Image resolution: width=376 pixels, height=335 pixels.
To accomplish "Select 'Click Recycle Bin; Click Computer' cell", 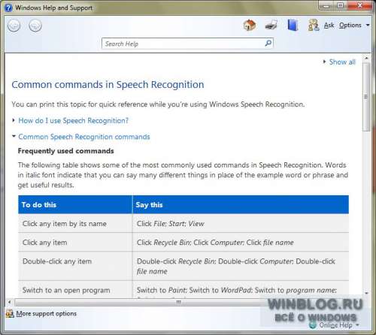I will [241, 243].
